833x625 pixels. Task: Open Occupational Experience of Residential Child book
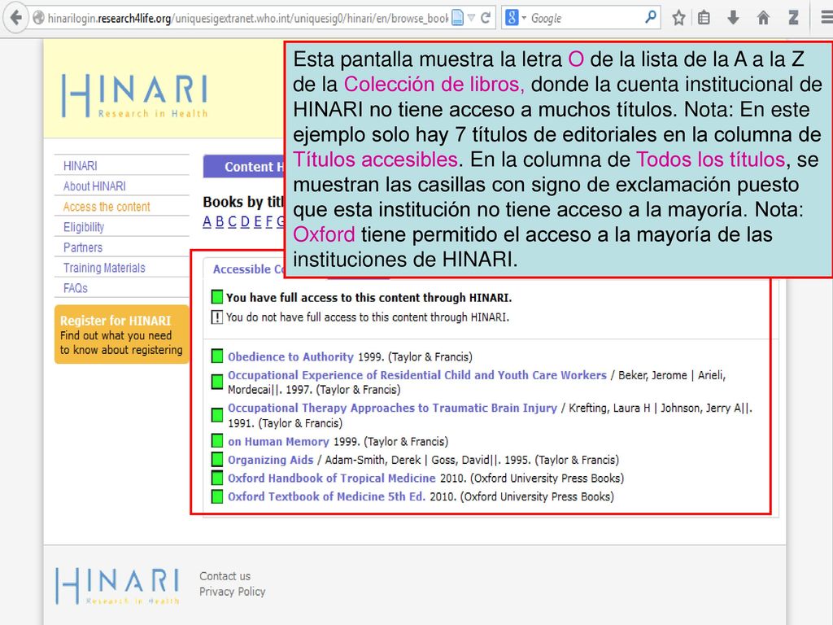click(x=417, y=375)
